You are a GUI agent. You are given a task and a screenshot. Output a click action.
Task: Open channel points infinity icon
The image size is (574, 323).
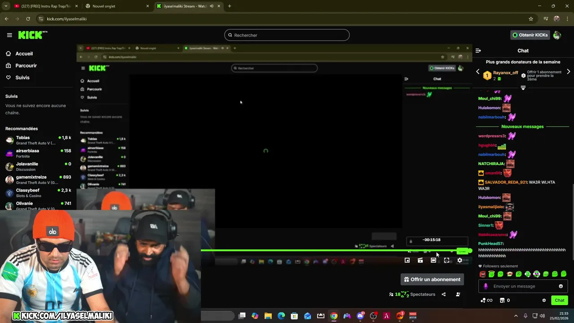tap(487, 301)
